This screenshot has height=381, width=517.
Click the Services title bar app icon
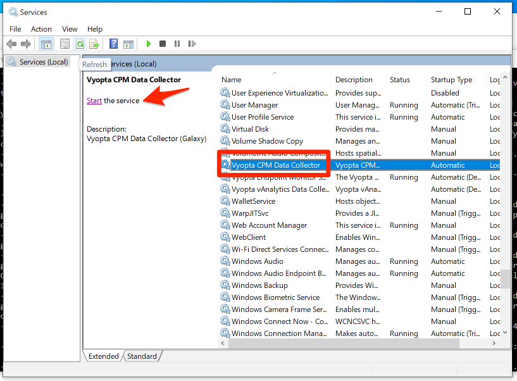13,12
